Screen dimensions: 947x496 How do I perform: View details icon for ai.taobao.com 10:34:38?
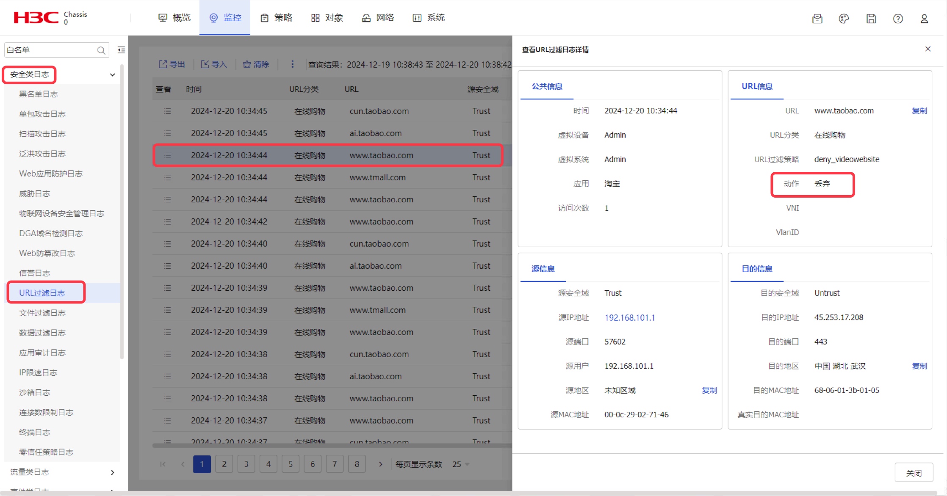[x=167, y=376]
